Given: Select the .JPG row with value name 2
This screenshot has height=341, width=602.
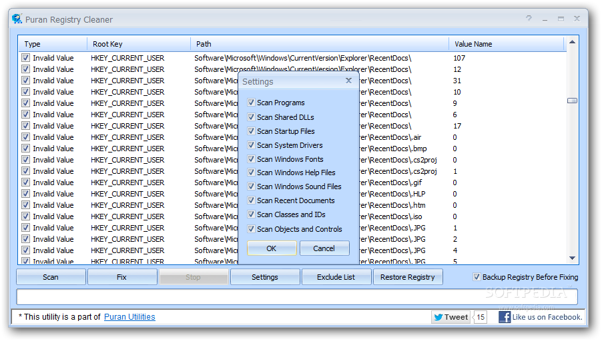Looking at the screenshot, I should tap(292, 239).
